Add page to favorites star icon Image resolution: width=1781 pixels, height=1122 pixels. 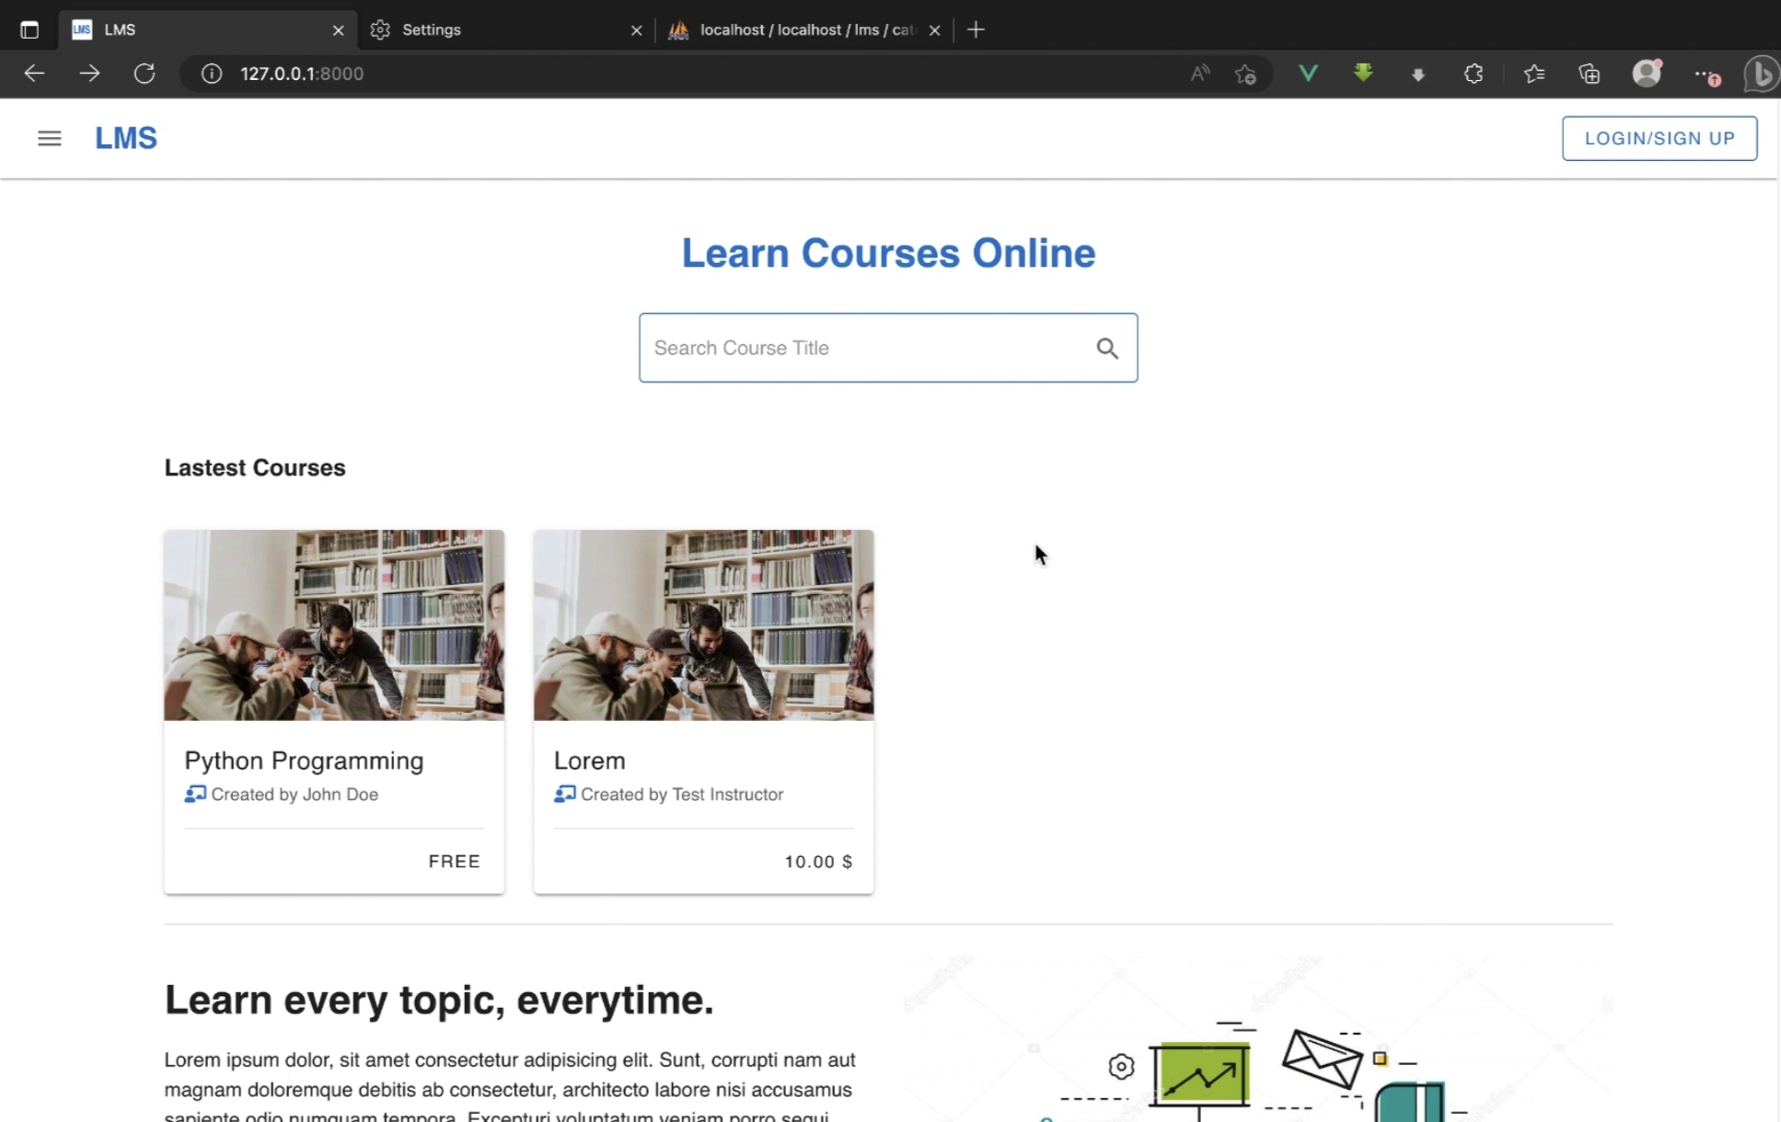[x=1245, y=74]
